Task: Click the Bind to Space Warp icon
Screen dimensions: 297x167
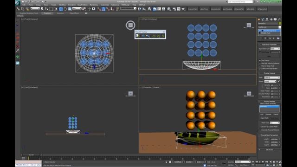Action: tap(27, 9)
